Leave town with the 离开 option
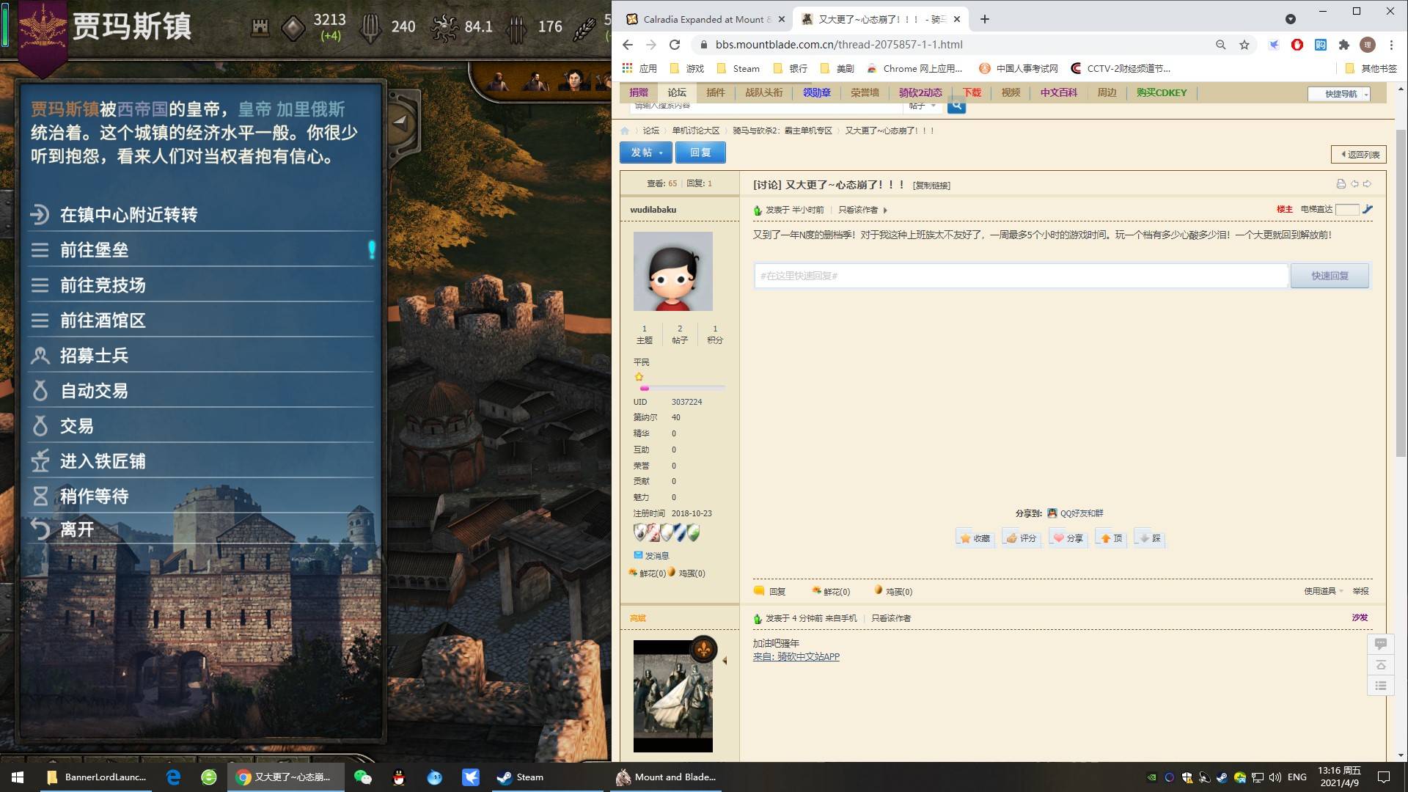This screenshot has height=792, width=1408. 199,529
